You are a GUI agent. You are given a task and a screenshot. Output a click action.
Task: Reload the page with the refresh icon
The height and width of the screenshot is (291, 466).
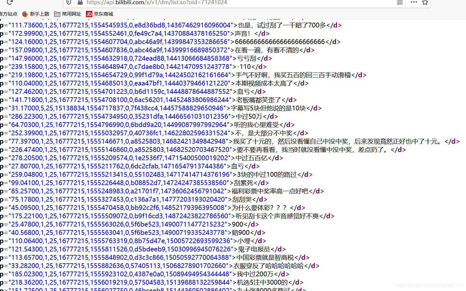point(10,2)
